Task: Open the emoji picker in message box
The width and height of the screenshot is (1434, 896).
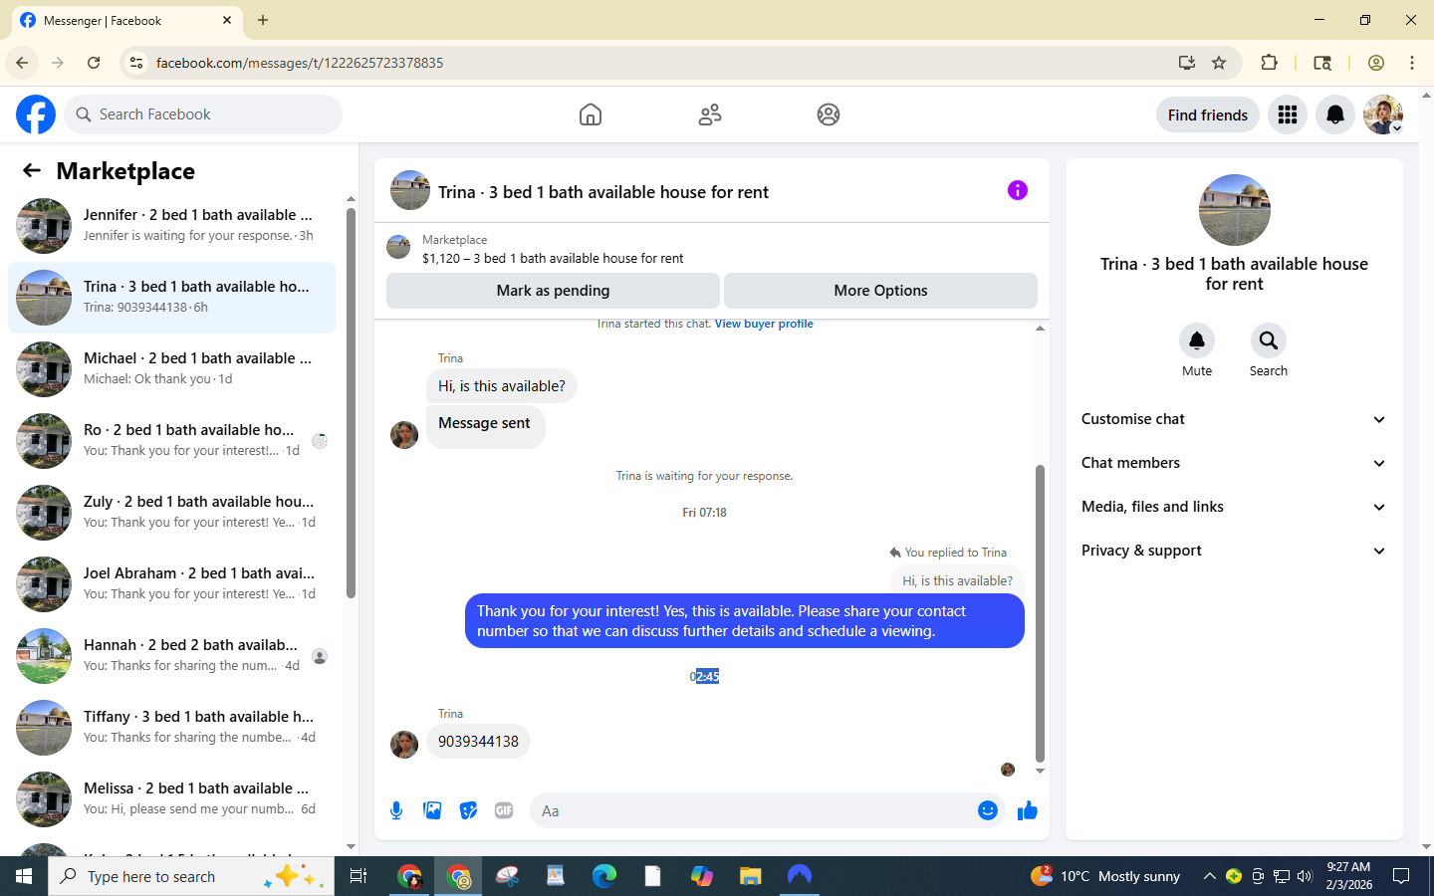Action: 987,810
